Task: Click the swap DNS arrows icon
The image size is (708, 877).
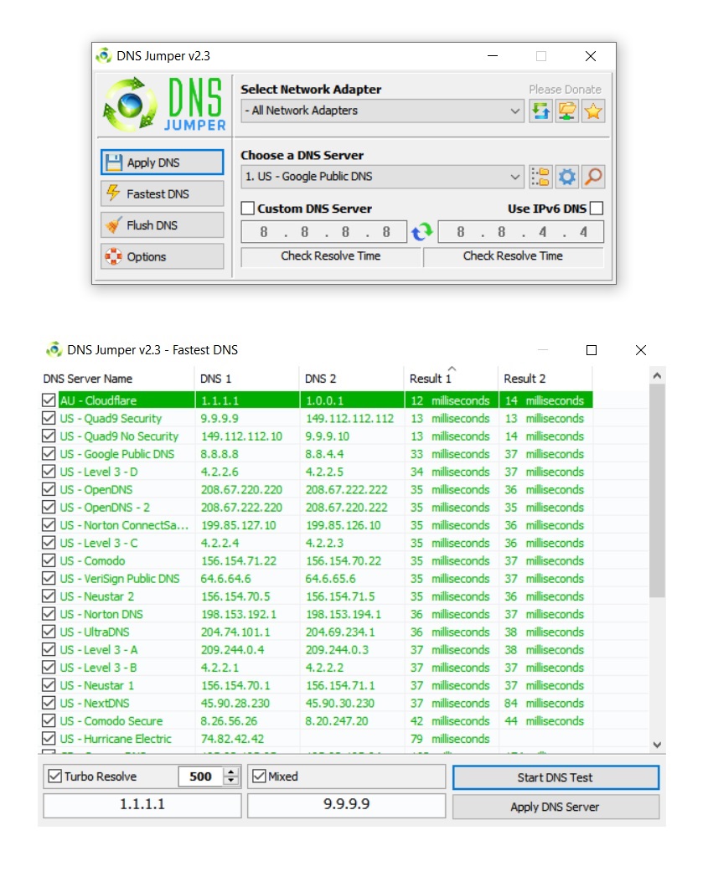Action: tap(422, 231)
